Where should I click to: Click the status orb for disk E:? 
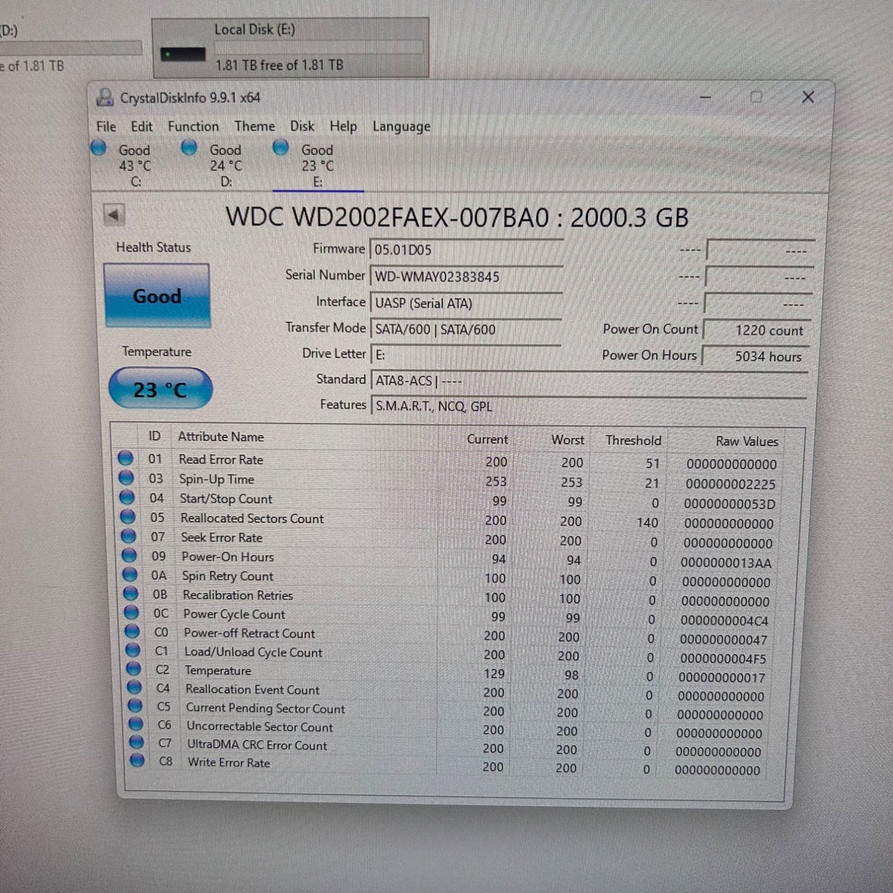point(281,147)
